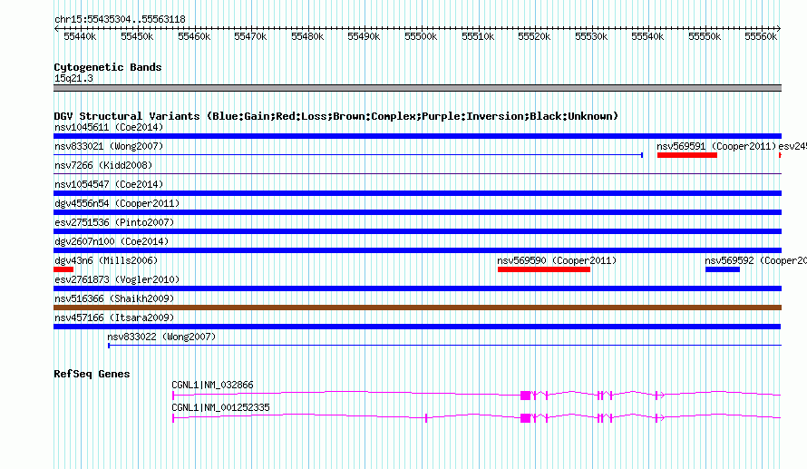This screenshot has height=469, width=807.
Task: Click the dgv4556n54 (Cooper2011) label
Action: pos(117,203)
